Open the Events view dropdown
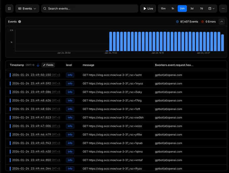 27,9
